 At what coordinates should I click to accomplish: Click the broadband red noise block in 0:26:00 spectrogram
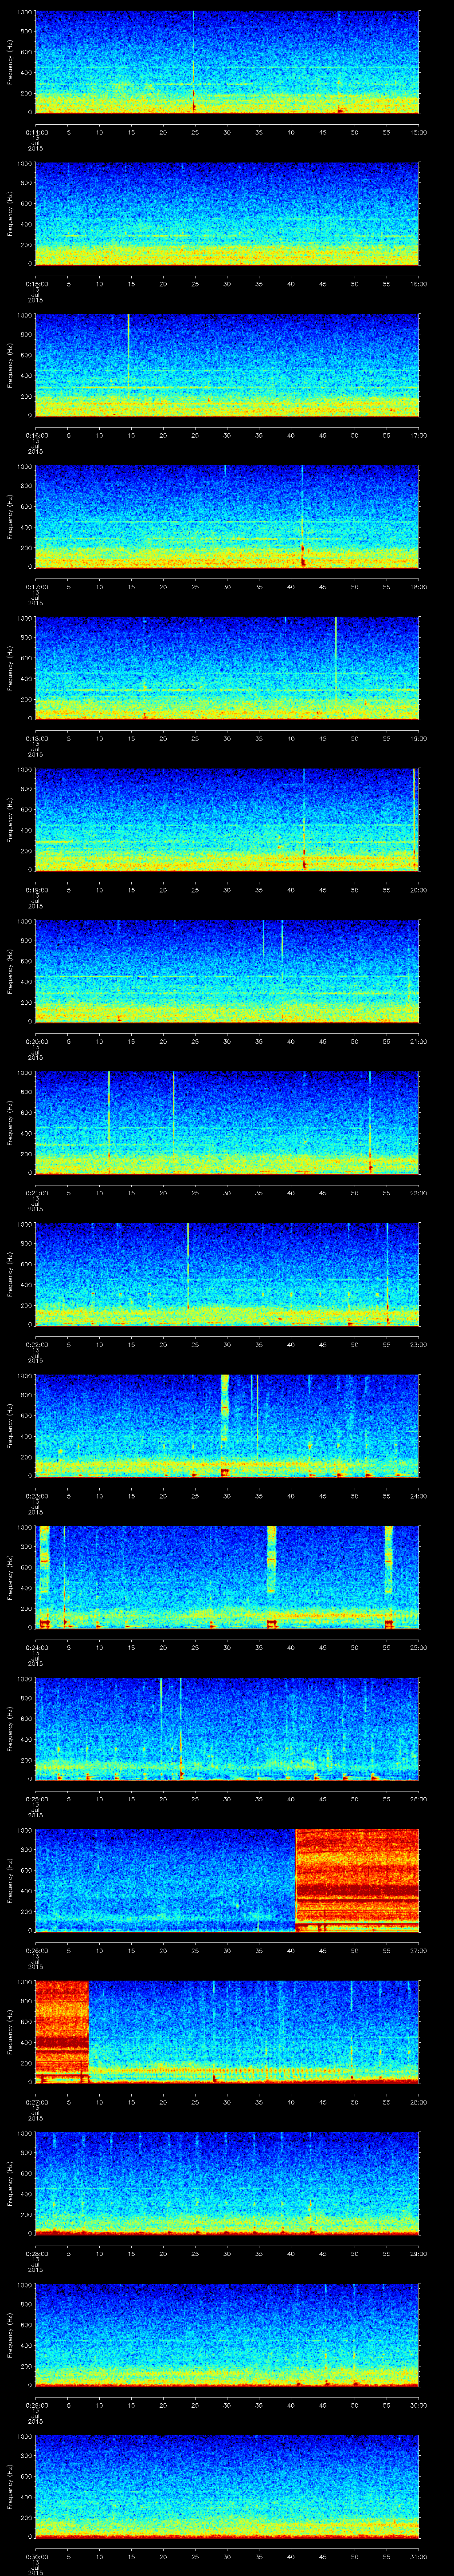pos(356,1879)
